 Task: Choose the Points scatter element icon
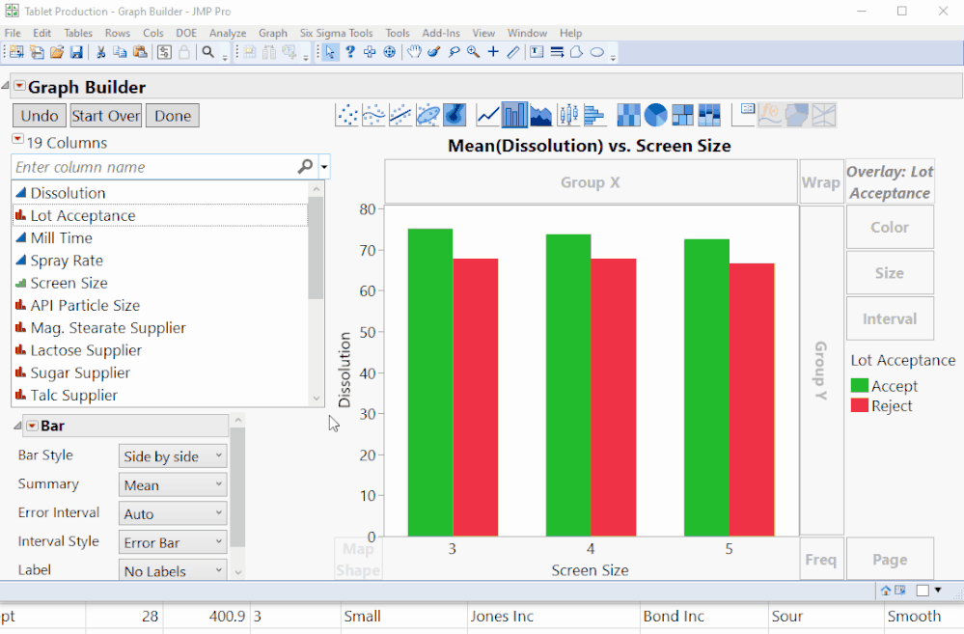346,115
